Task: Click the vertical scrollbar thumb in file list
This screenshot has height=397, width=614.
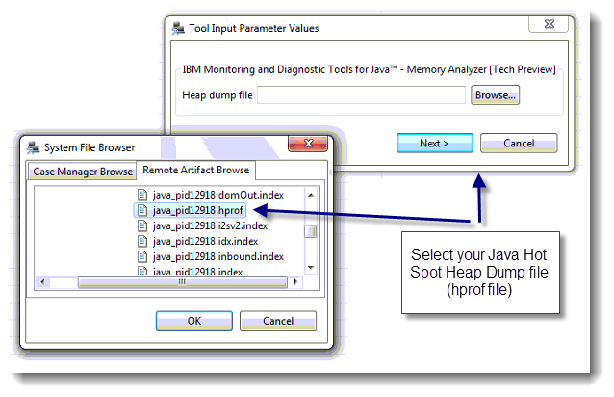Action: click(x=311, y=231)
